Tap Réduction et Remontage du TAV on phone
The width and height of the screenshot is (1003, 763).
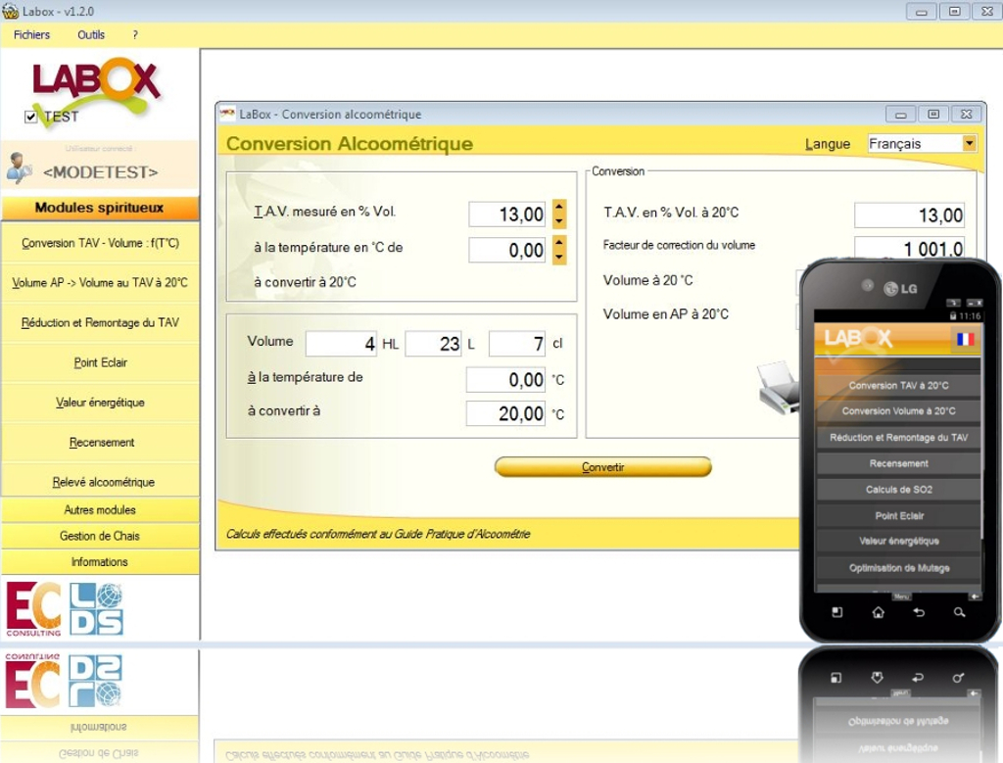pyautogui.click(x=899, y=438)
